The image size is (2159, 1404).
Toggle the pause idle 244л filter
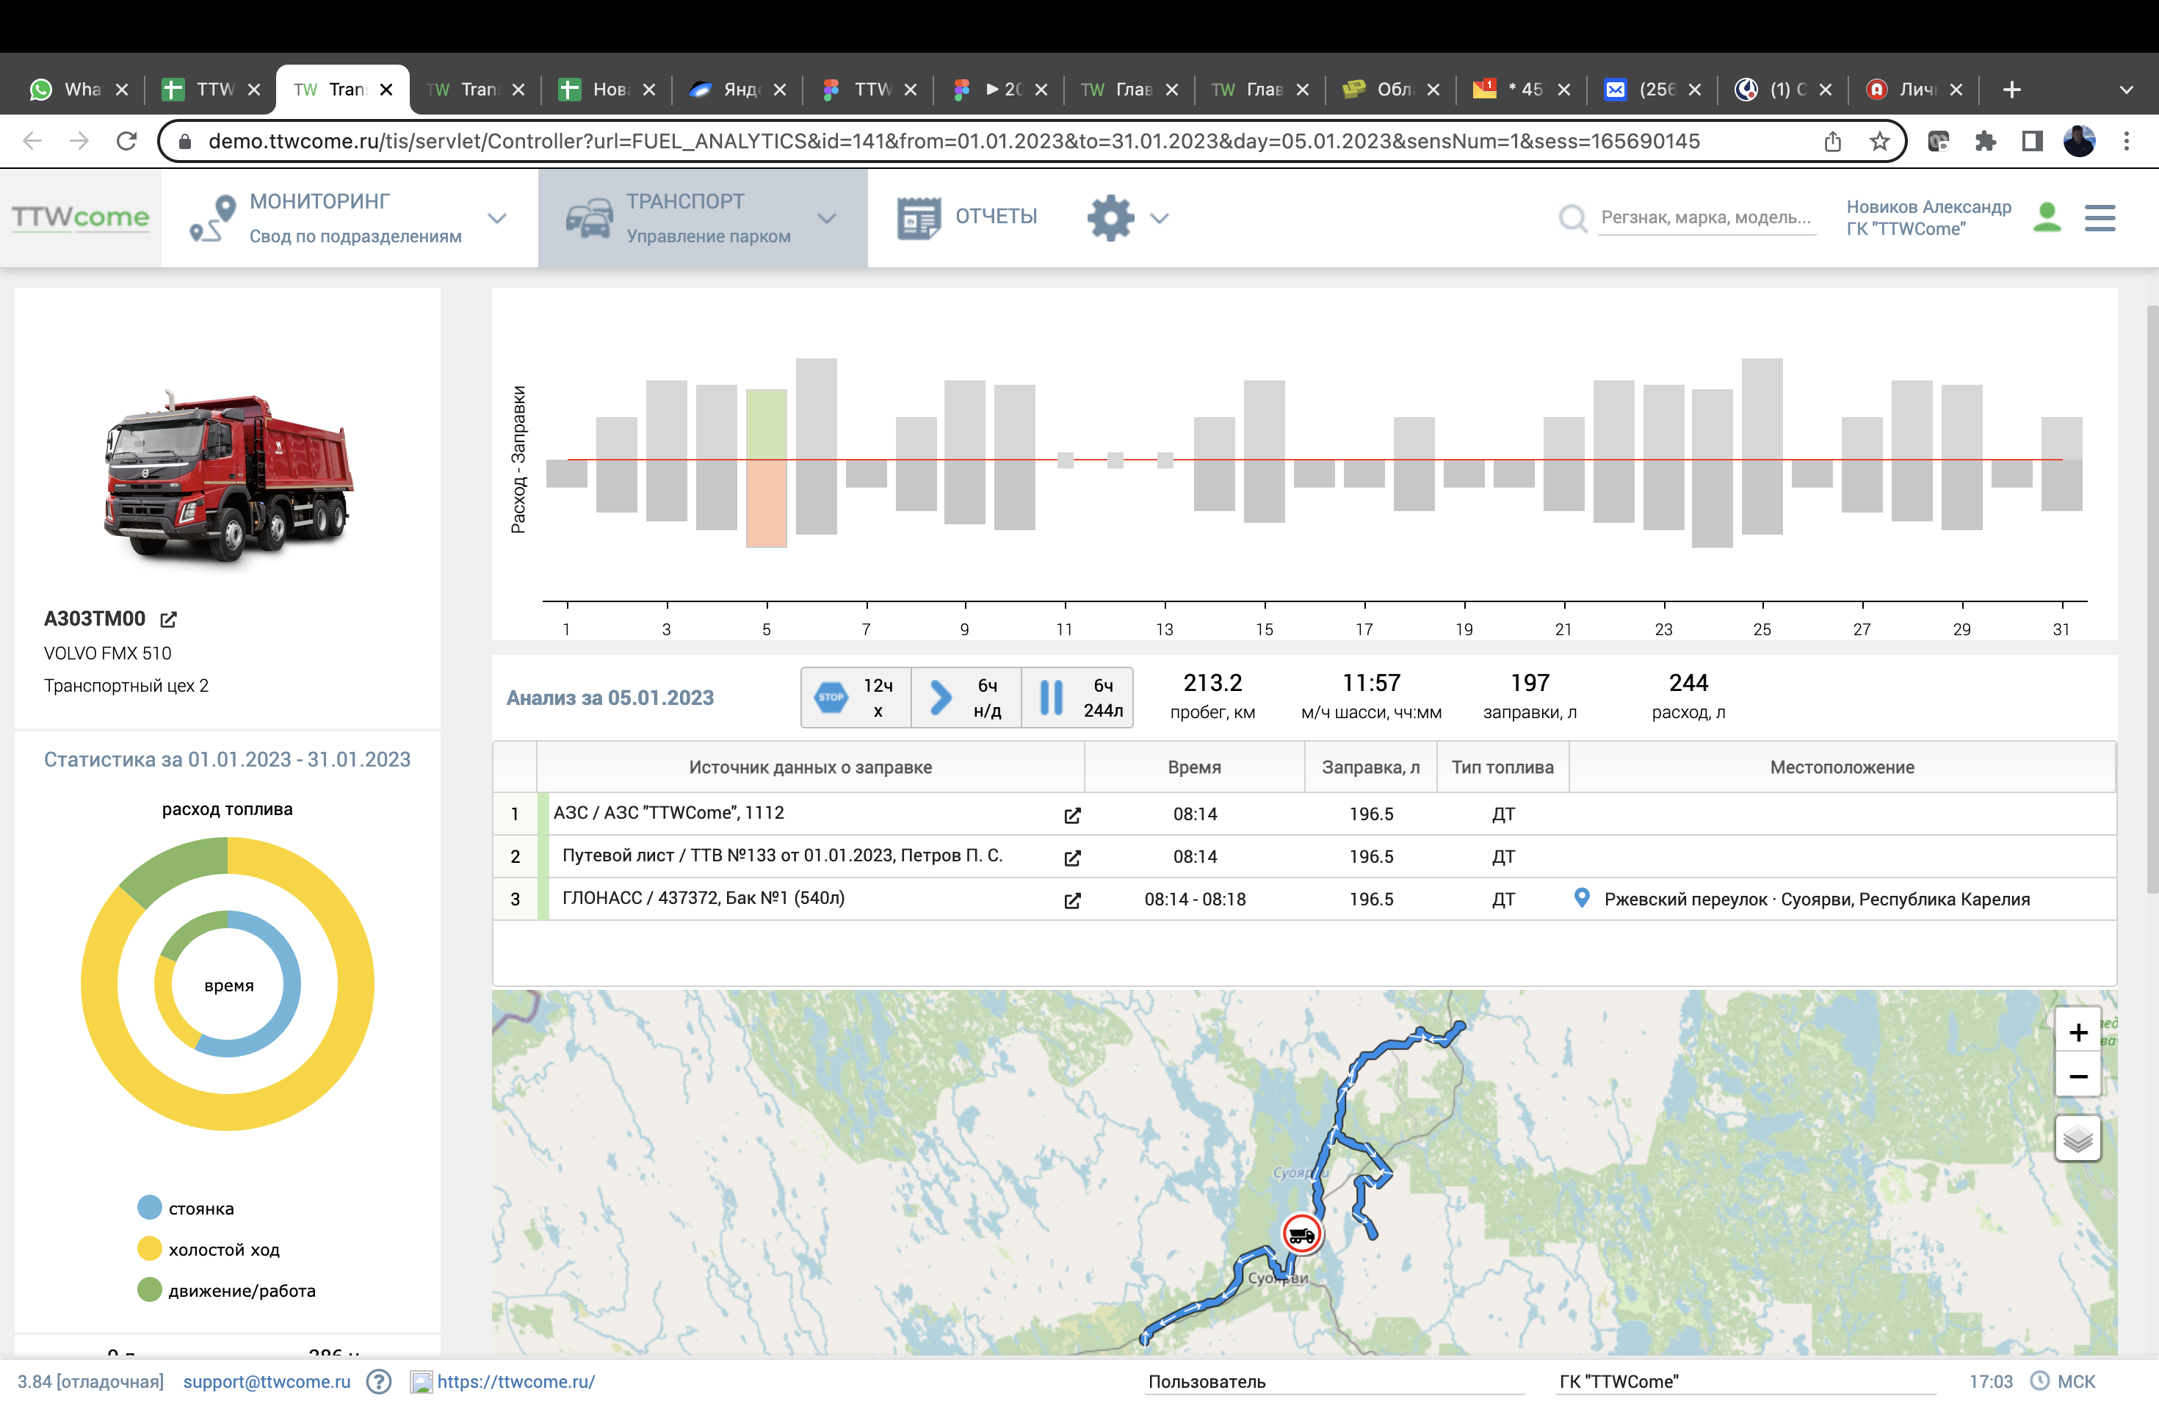click(1077, 698)
